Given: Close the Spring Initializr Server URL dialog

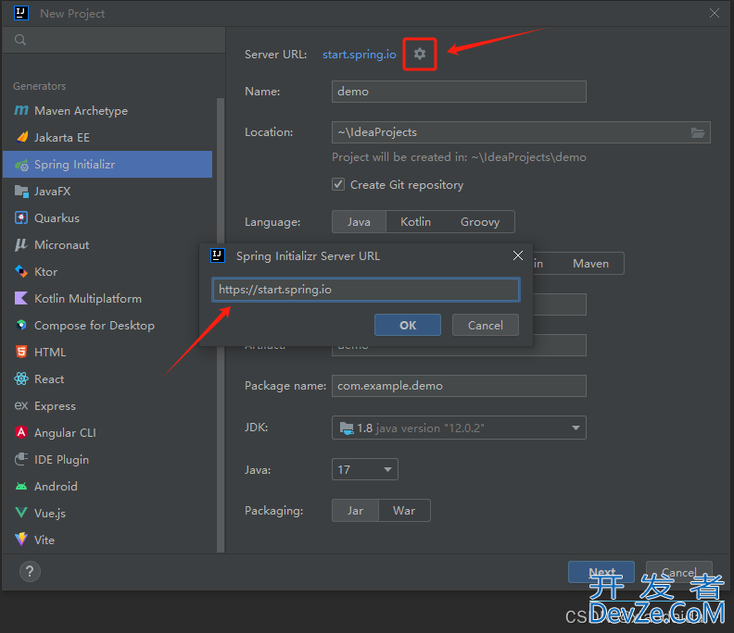Looking at the screenshot, I should click(x=518, y=255).
